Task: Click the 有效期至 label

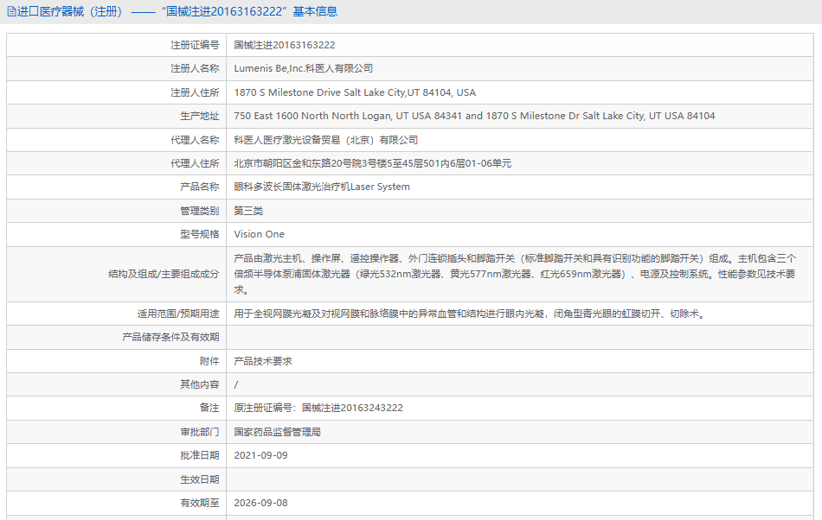Action: (199, 503)
